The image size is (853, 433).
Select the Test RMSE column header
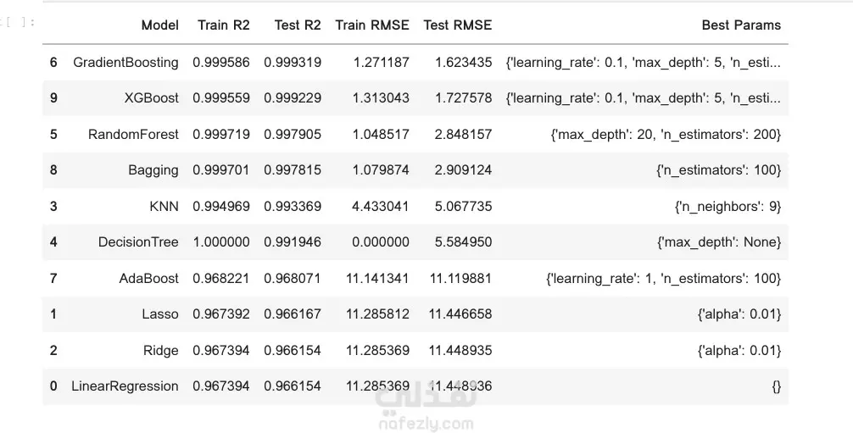coord(457,25)
